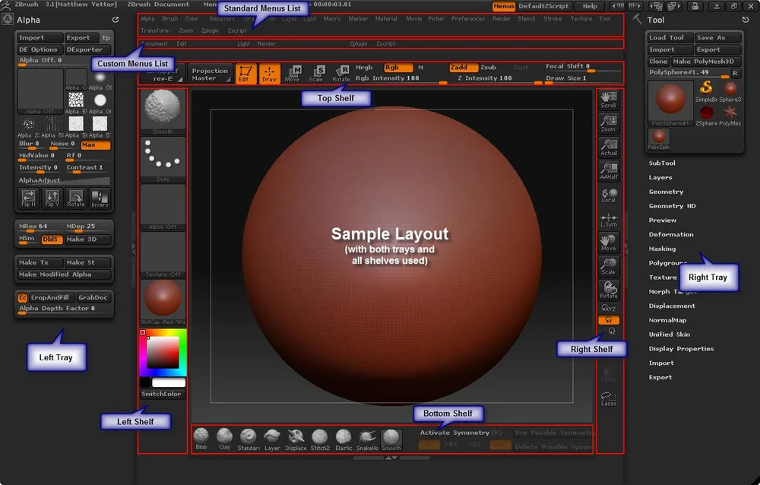The image size is (760, 485).
Task: Choose the Displace brush
Action: point(296,439)
